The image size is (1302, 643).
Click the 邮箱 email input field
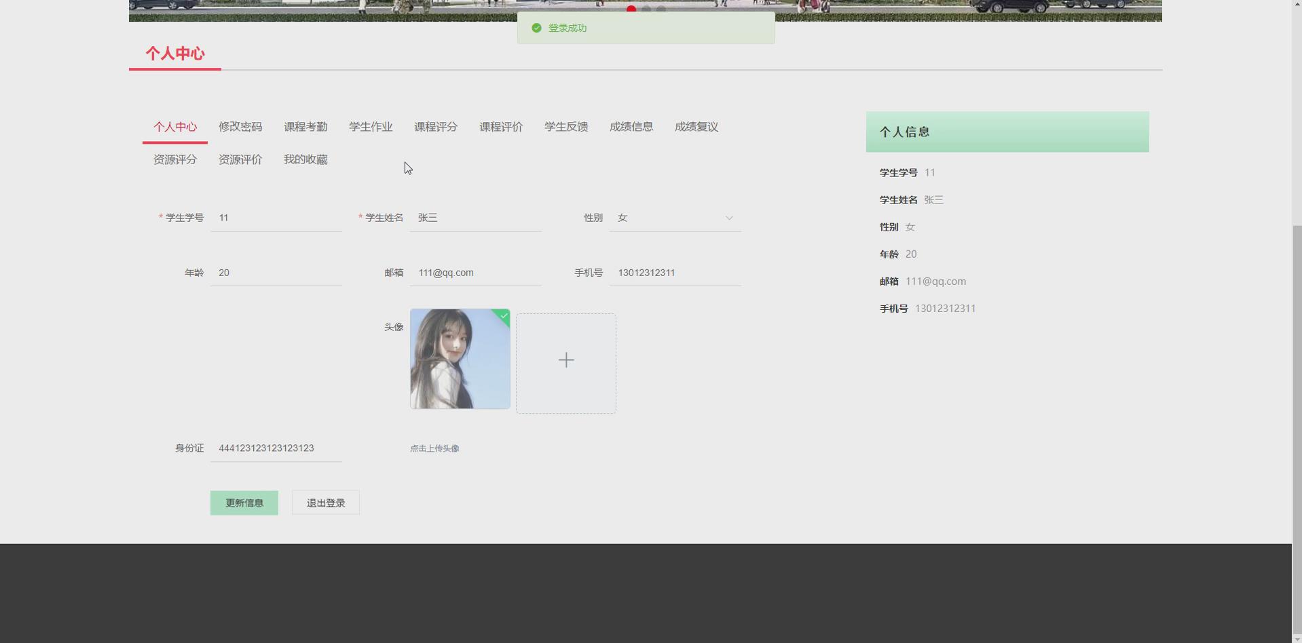coord(475,273)
